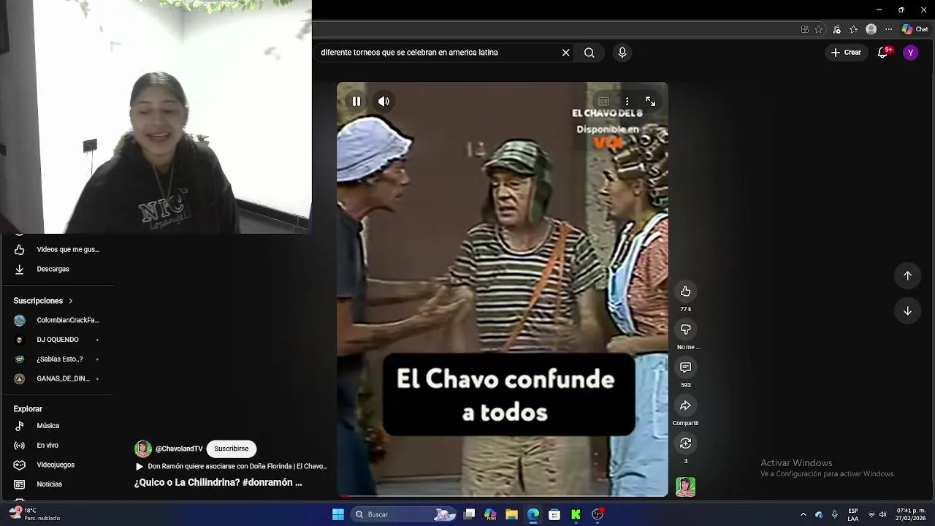Open En vivo in Explorar
The width and height of the screenshot is (935, 526).
pyautogui.click(x=57, y=446)
